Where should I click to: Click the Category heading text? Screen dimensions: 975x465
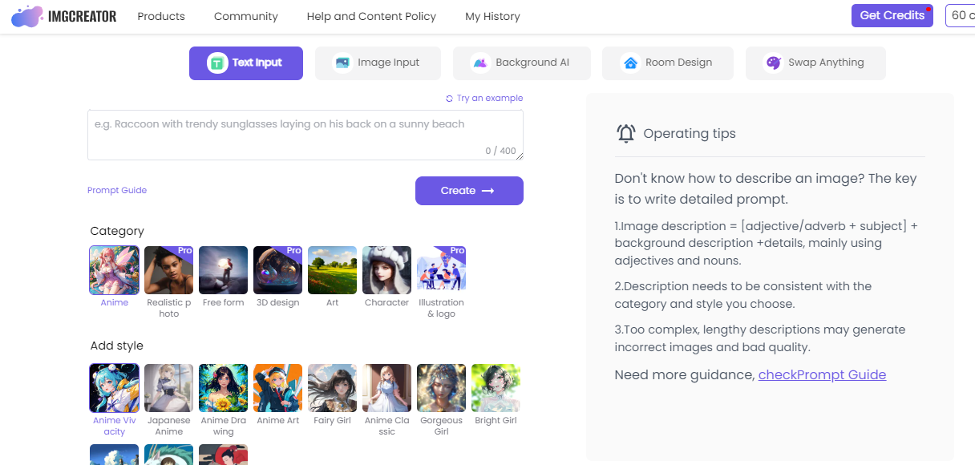[x=117, y=231]
